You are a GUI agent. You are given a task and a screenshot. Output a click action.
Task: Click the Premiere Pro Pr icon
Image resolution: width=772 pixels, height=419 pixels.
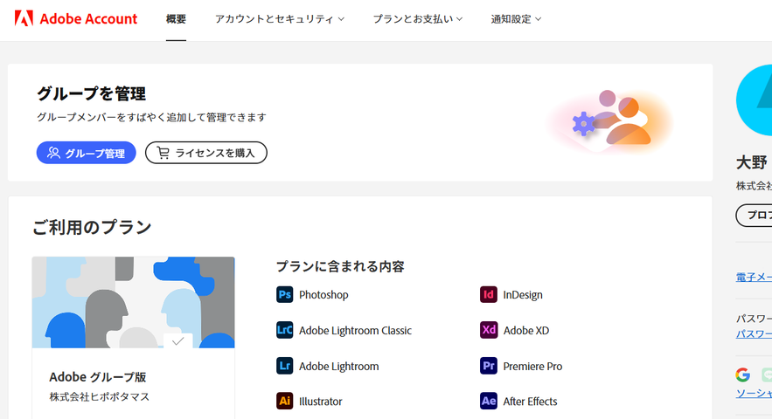point(489,366)
